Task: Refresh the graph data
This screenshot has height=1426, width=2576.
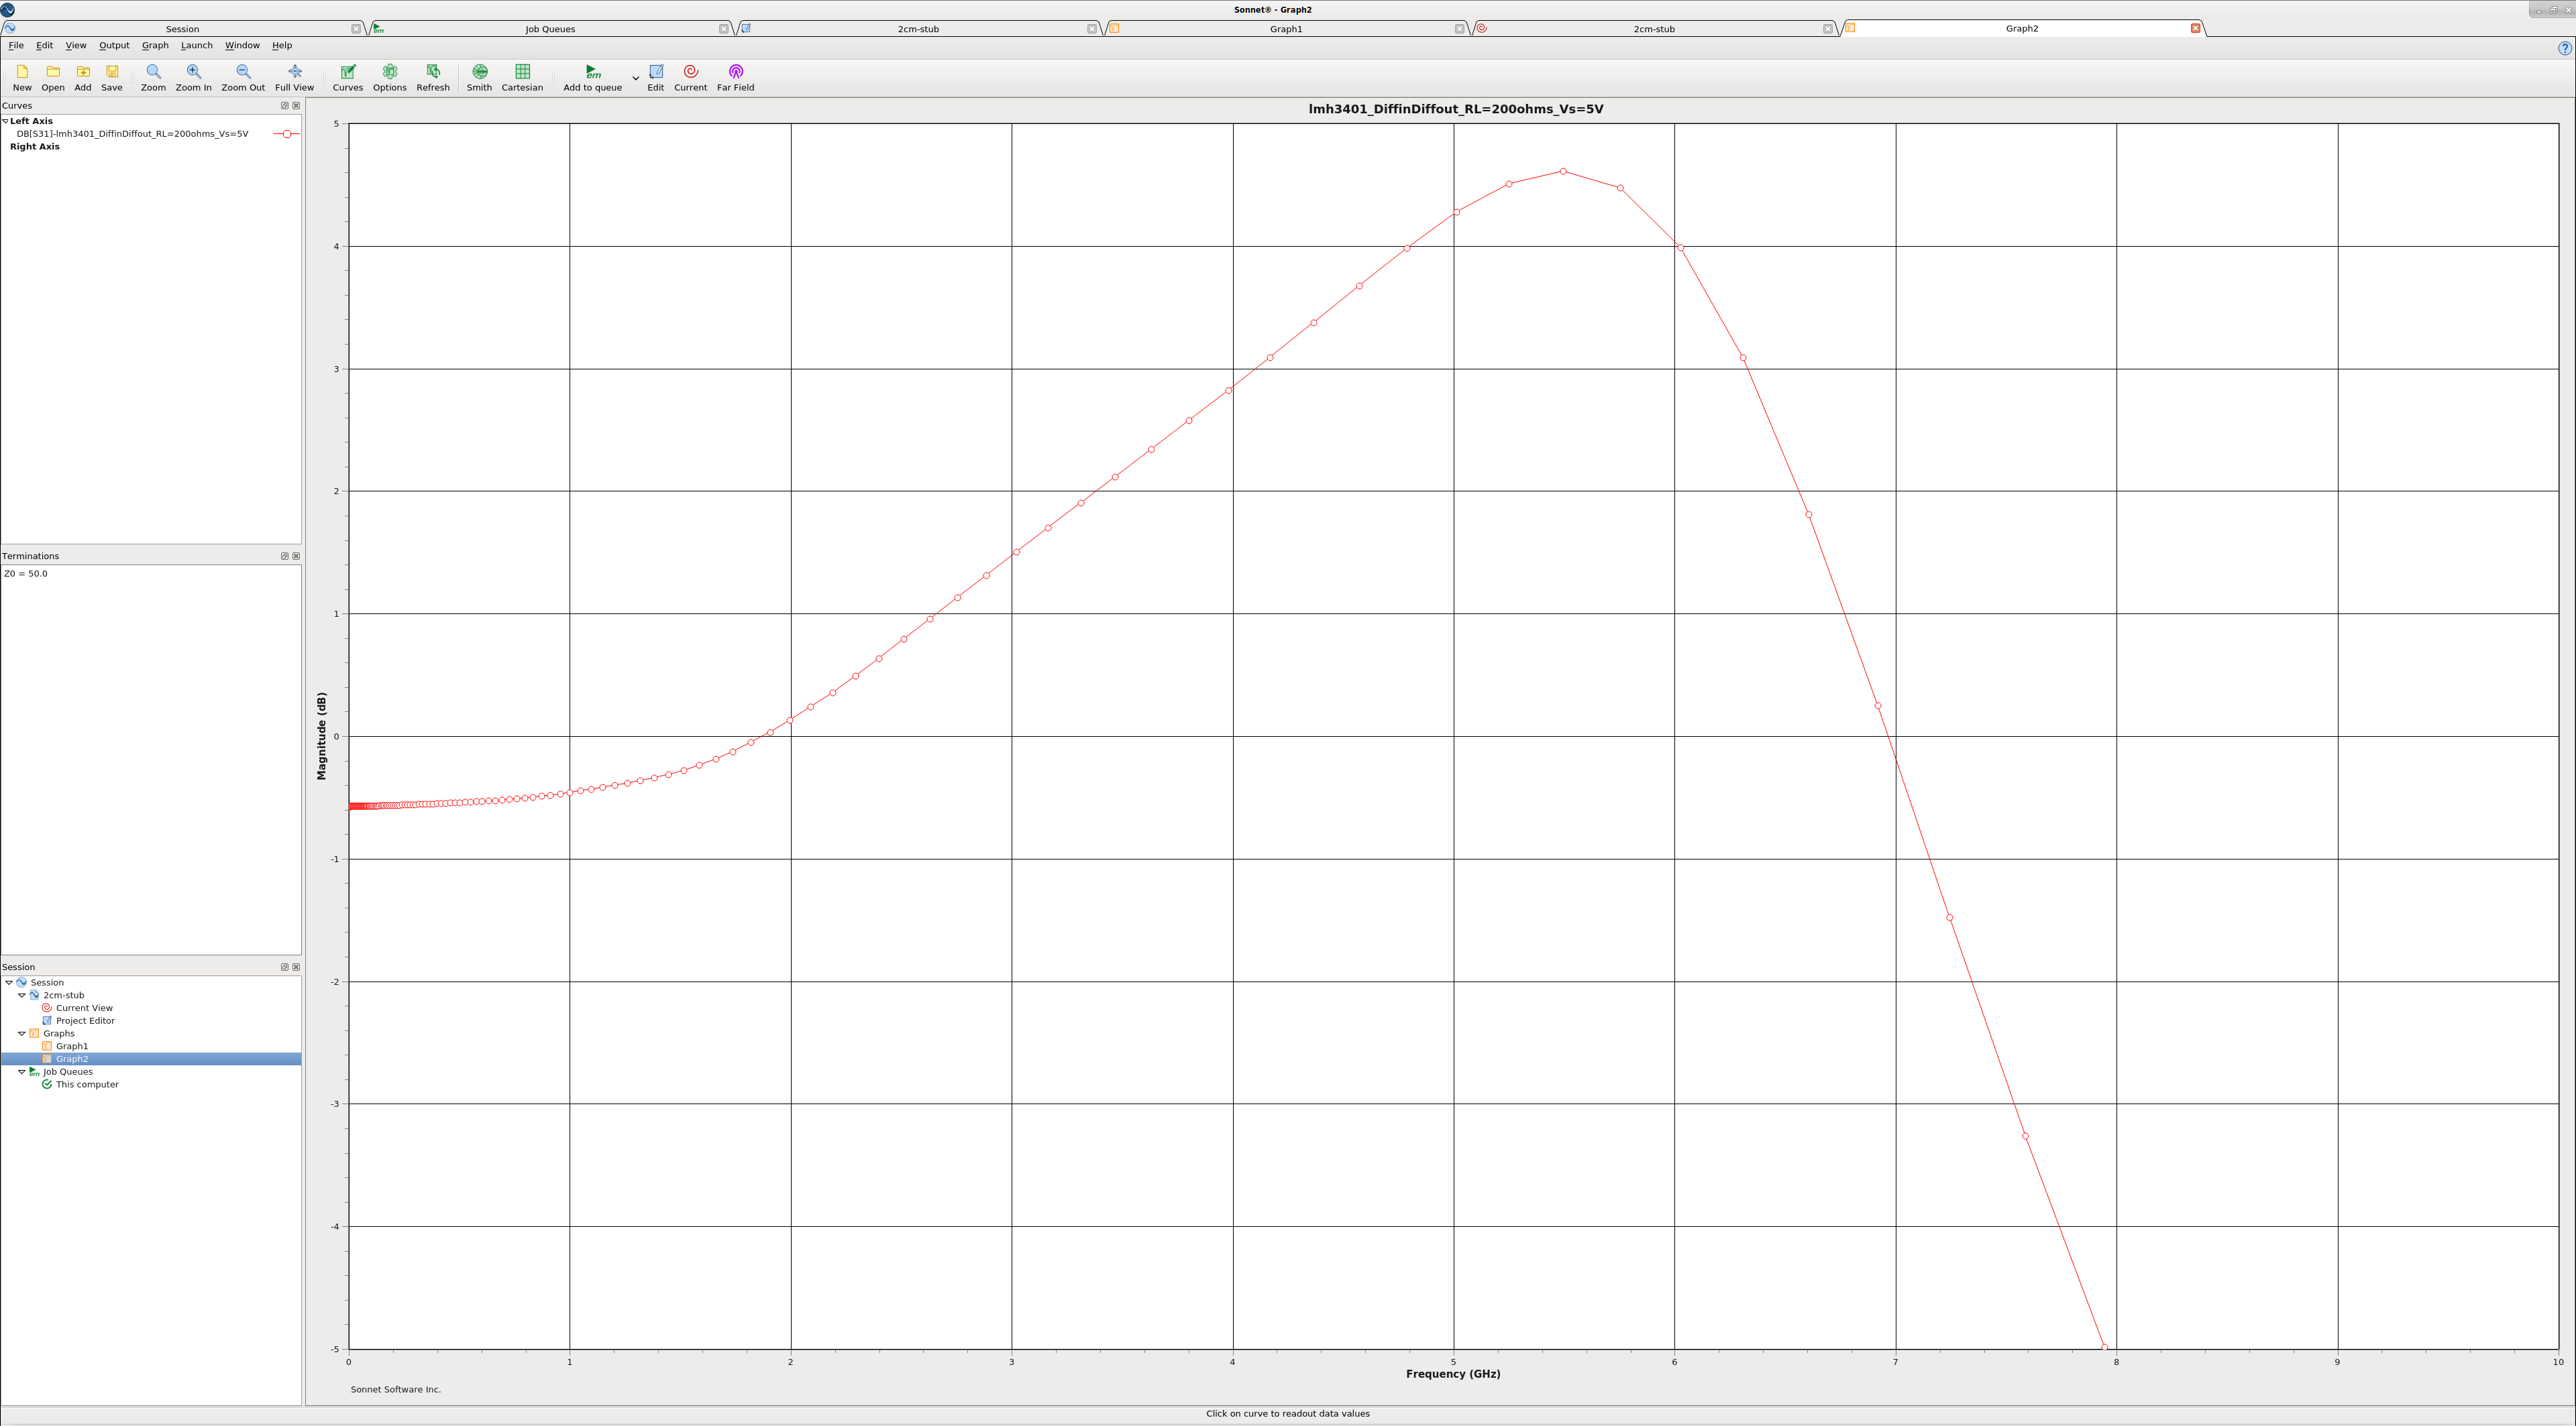Action: pyautogui.click(x=433, y=78)
